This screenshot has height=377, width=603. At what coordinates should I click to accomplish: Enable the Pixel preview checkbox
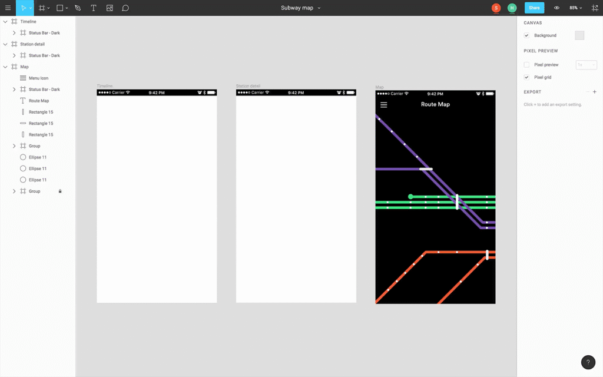coord(526,64)
